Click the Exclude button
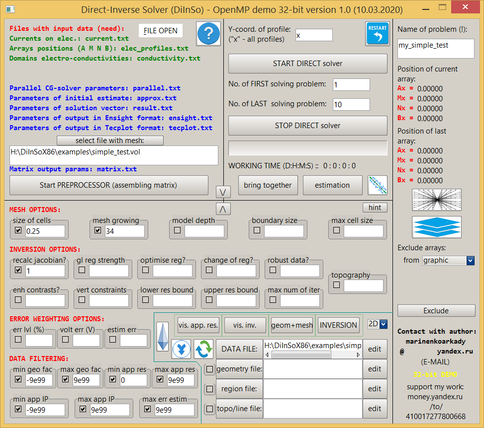The image size is (484, 428). tap(436, 311)
